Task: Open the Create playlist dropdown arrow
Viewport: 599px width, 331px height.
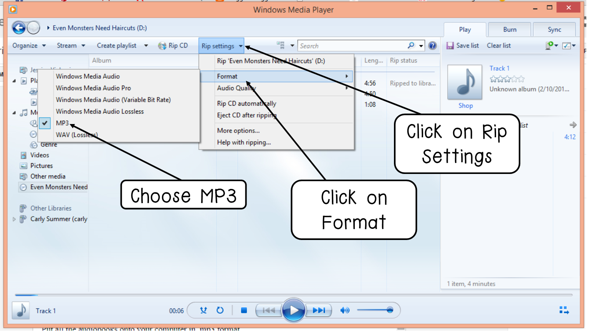Action: (146, 45)
